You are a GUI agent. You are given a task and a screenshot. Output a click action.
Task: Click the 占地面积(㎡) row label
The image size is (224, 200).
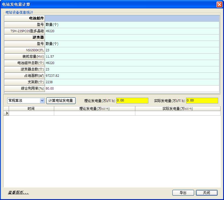coord(24,76)
